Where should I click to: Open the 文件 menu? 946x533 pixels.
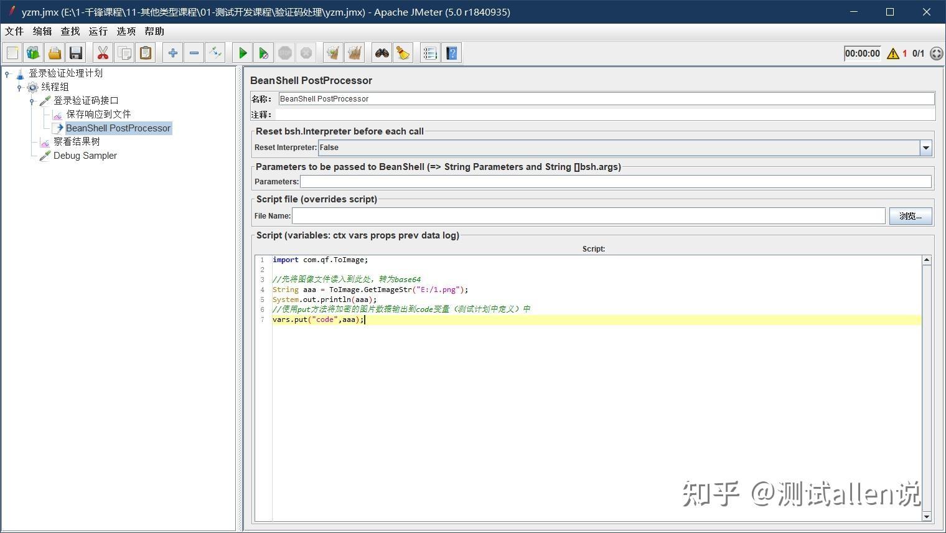pos(14,31)
